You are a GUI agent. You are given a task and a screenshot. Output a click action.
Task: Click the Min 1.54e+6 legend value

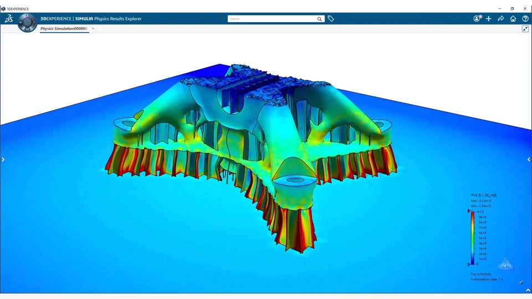click(x=480, y=206)
